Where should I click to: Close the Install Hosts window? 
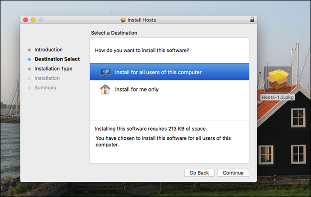pos(26,20)
